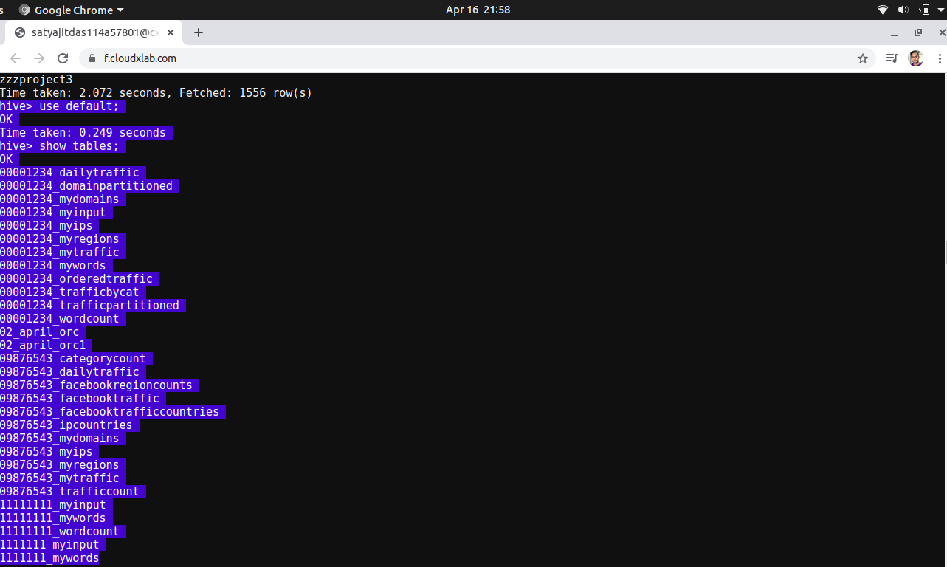
Task: Bookmark this page with the star icon
Action: tap(862, 58)
